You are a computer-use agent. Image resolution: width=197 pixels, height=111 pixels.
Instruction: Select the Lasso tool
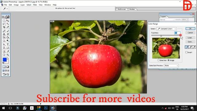click(4, 24)
